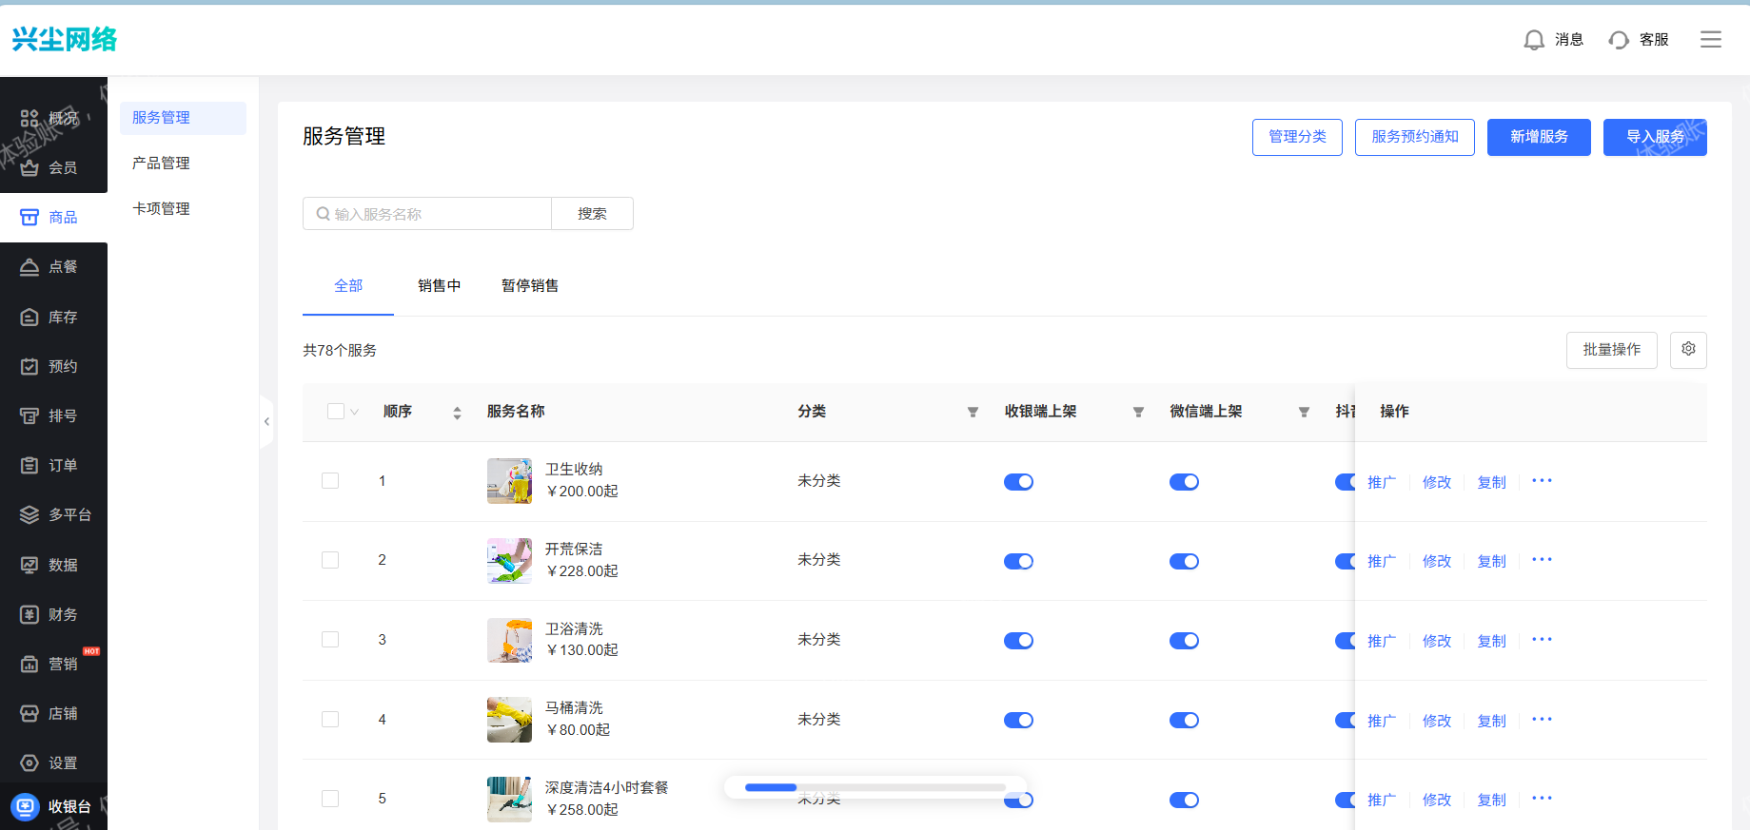This screenshot has height=830, width=1750.
Task: Open the 店铺 shop sidebar icon
Action: point(29,713)
